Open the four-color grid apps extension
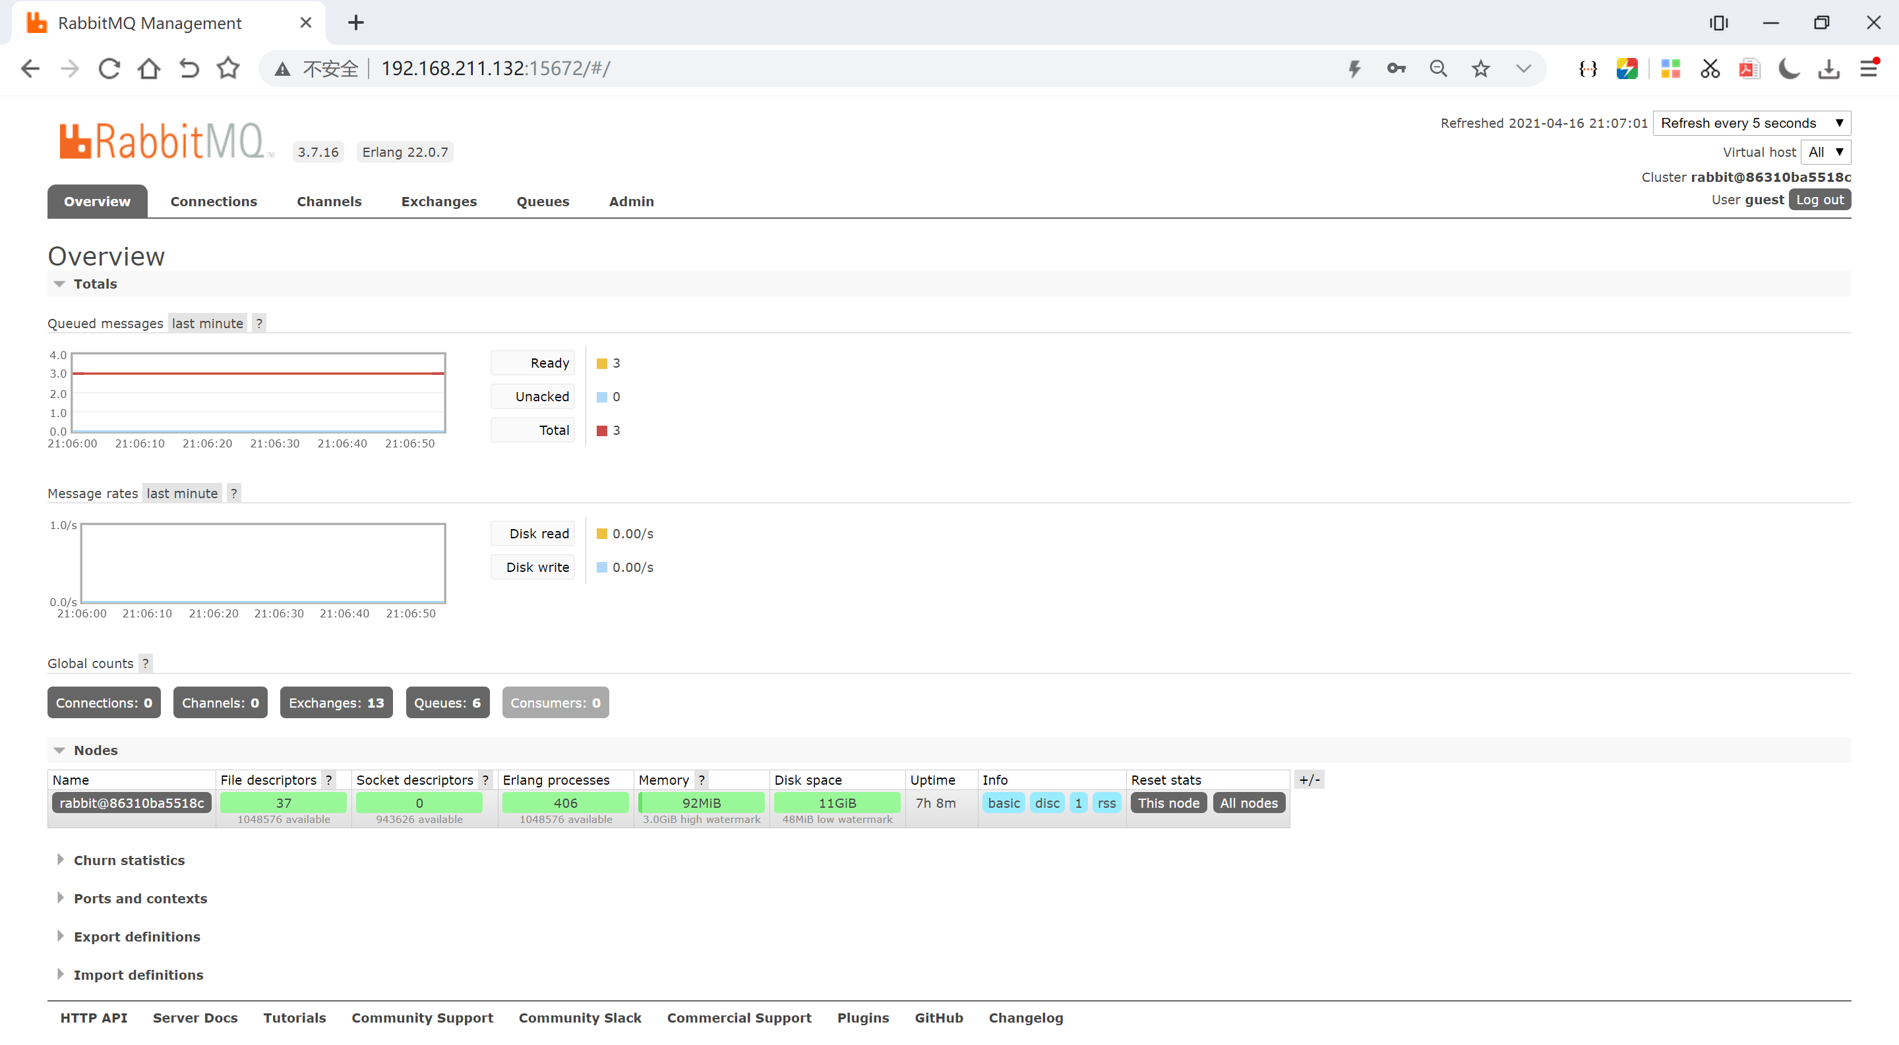 pos(1670,69)
